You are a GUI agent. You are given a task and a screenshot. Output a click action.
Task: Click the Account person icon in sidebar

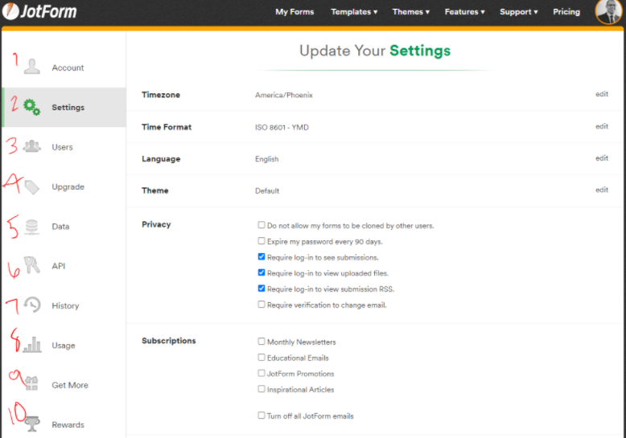[x=32, y=67]
